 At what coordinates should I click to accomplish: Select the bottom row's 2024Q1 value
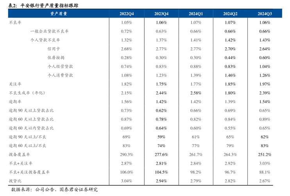pos(196,181)
